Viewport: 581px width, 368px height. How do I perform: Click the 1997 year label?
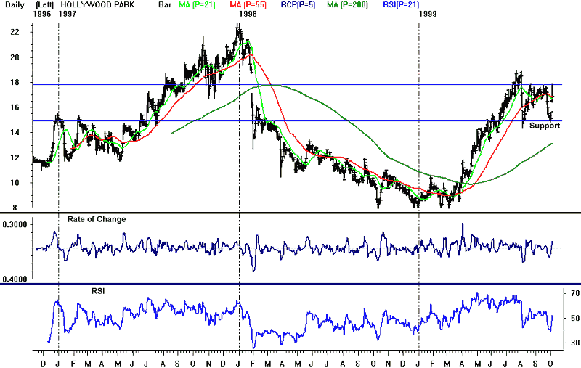click(x=68, y=14)
